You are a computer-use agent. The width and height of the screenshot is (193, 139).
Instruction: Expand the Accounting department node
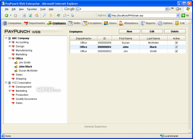10,42
